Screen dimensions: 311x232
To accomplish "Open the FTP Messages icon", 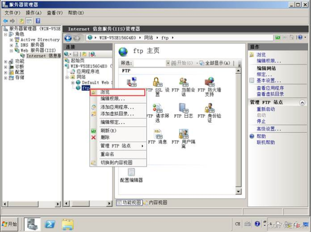I will point(158,137).
